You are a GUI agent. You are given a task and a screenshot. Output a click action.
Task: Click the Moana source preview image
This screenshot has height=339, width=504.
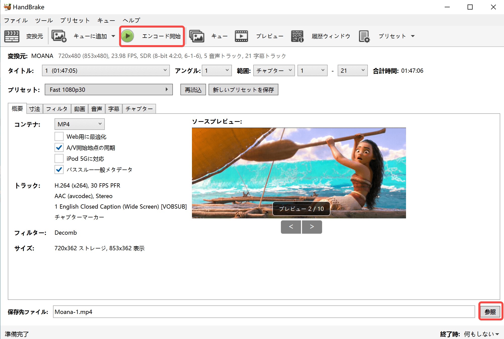[299, 173]
